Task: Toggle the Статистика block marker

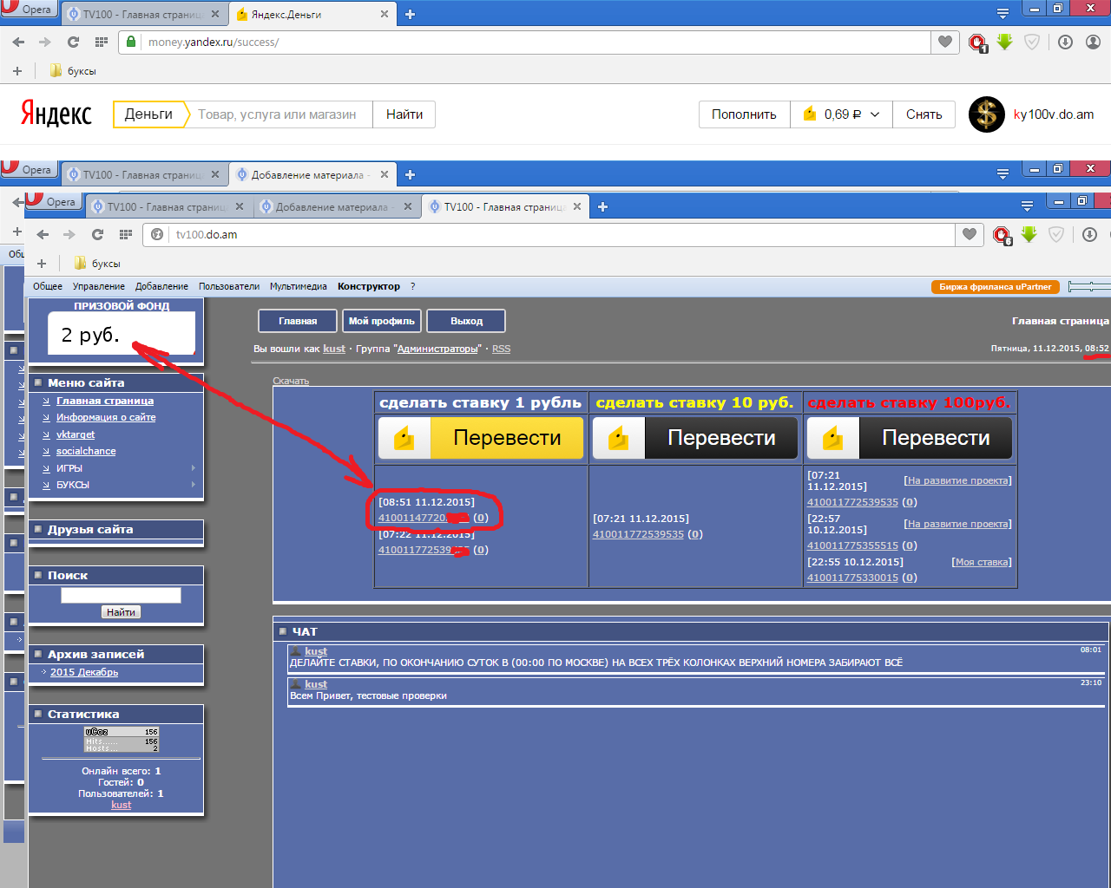Action: [38, 714]
